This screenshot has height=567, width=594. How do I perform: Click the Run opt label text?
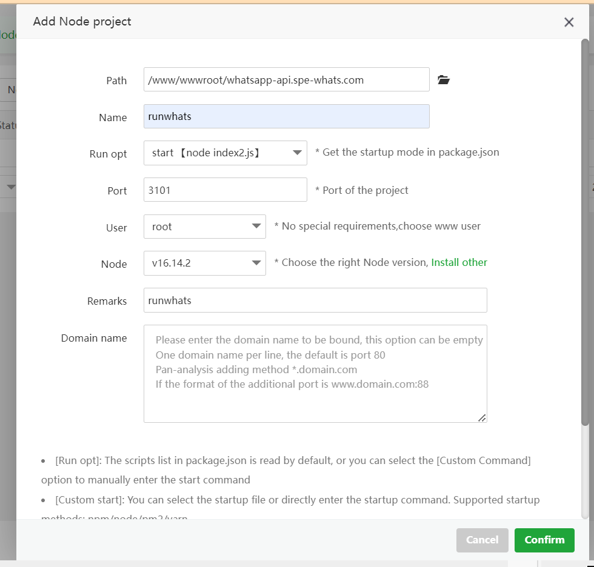coord(108,154)
